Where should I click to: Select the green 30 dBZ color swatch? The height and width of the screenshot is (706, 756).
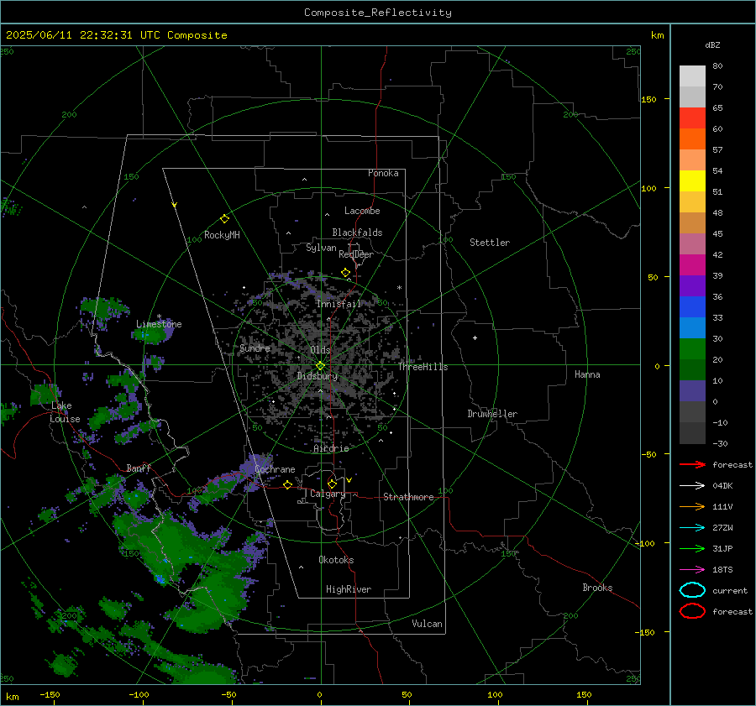pyautogui.click(x=692, y=348)
